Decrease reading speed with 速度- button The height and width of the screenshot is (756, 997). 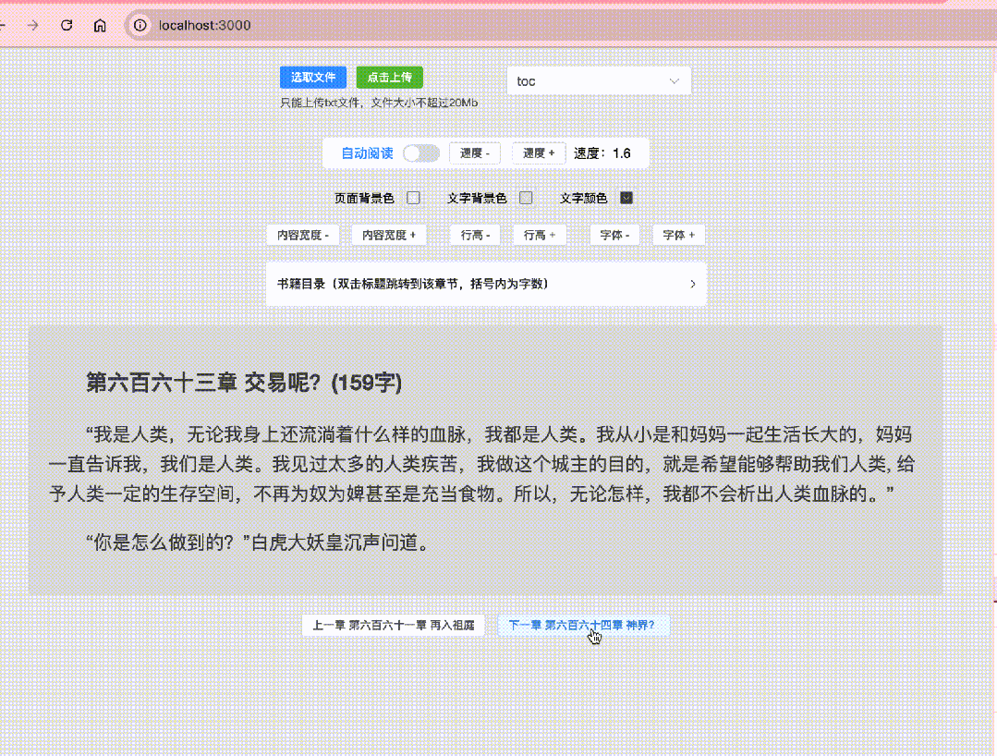(474, 152)
